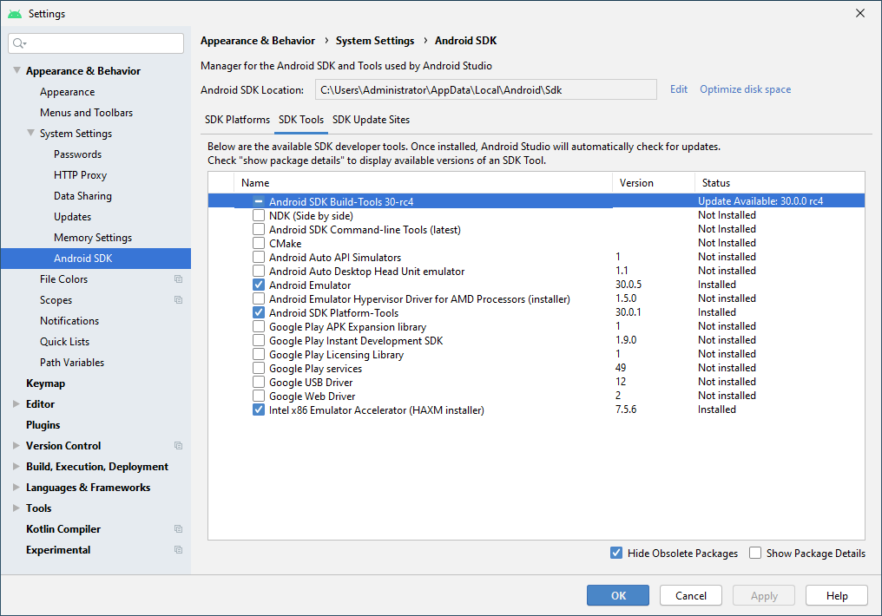Click the Android SDK Location path field
This screenshot has height=616, width=882.
[x=486, y=90]
